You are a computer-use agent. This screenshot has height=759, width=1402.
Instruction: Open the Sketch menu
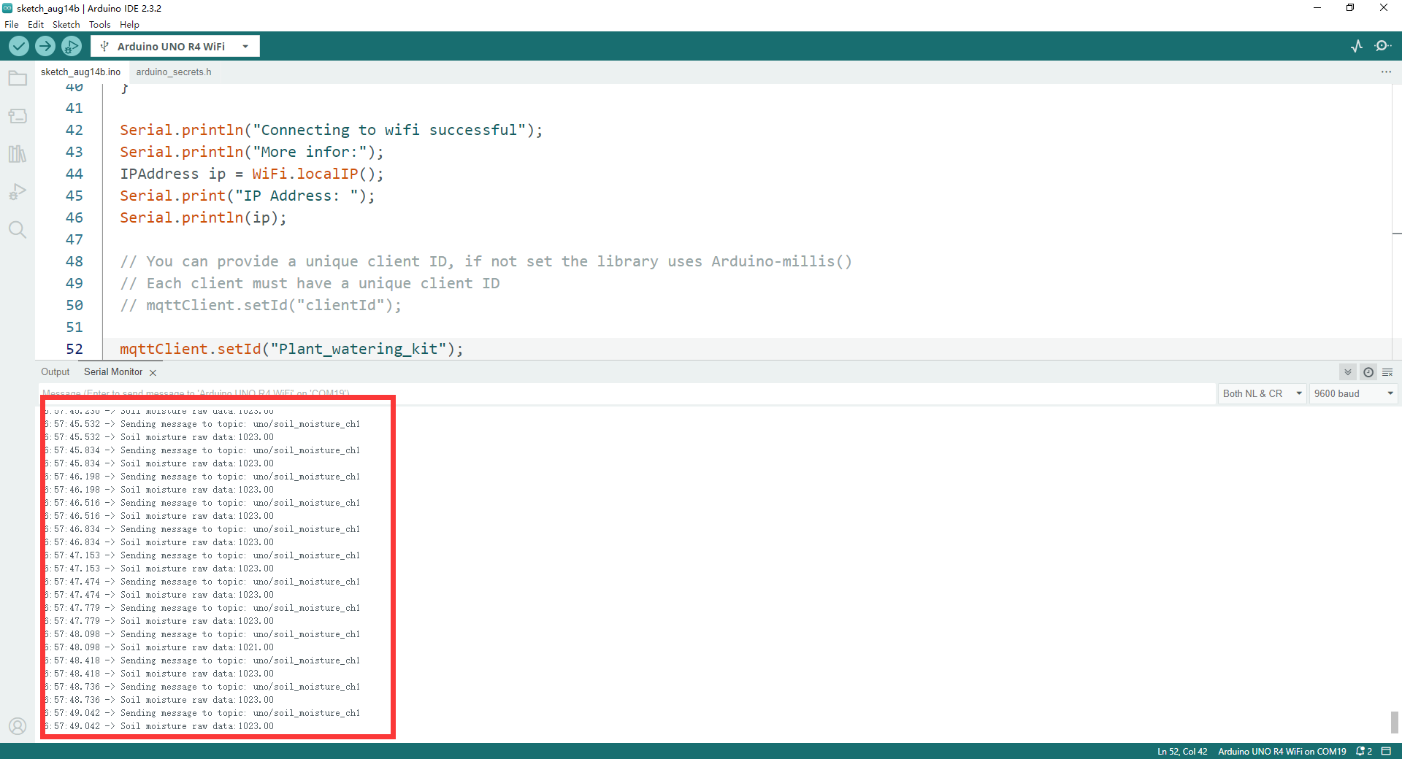[x=66, y=24]
